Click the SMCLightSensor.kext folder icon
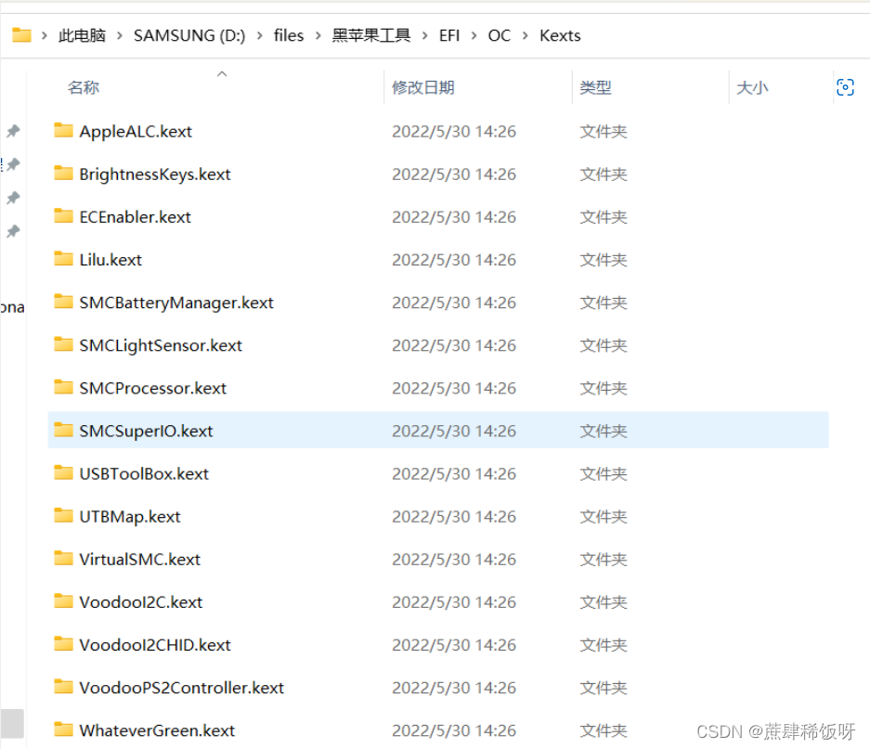This screenshot has height=749, width=870. [x=63, y=344]
